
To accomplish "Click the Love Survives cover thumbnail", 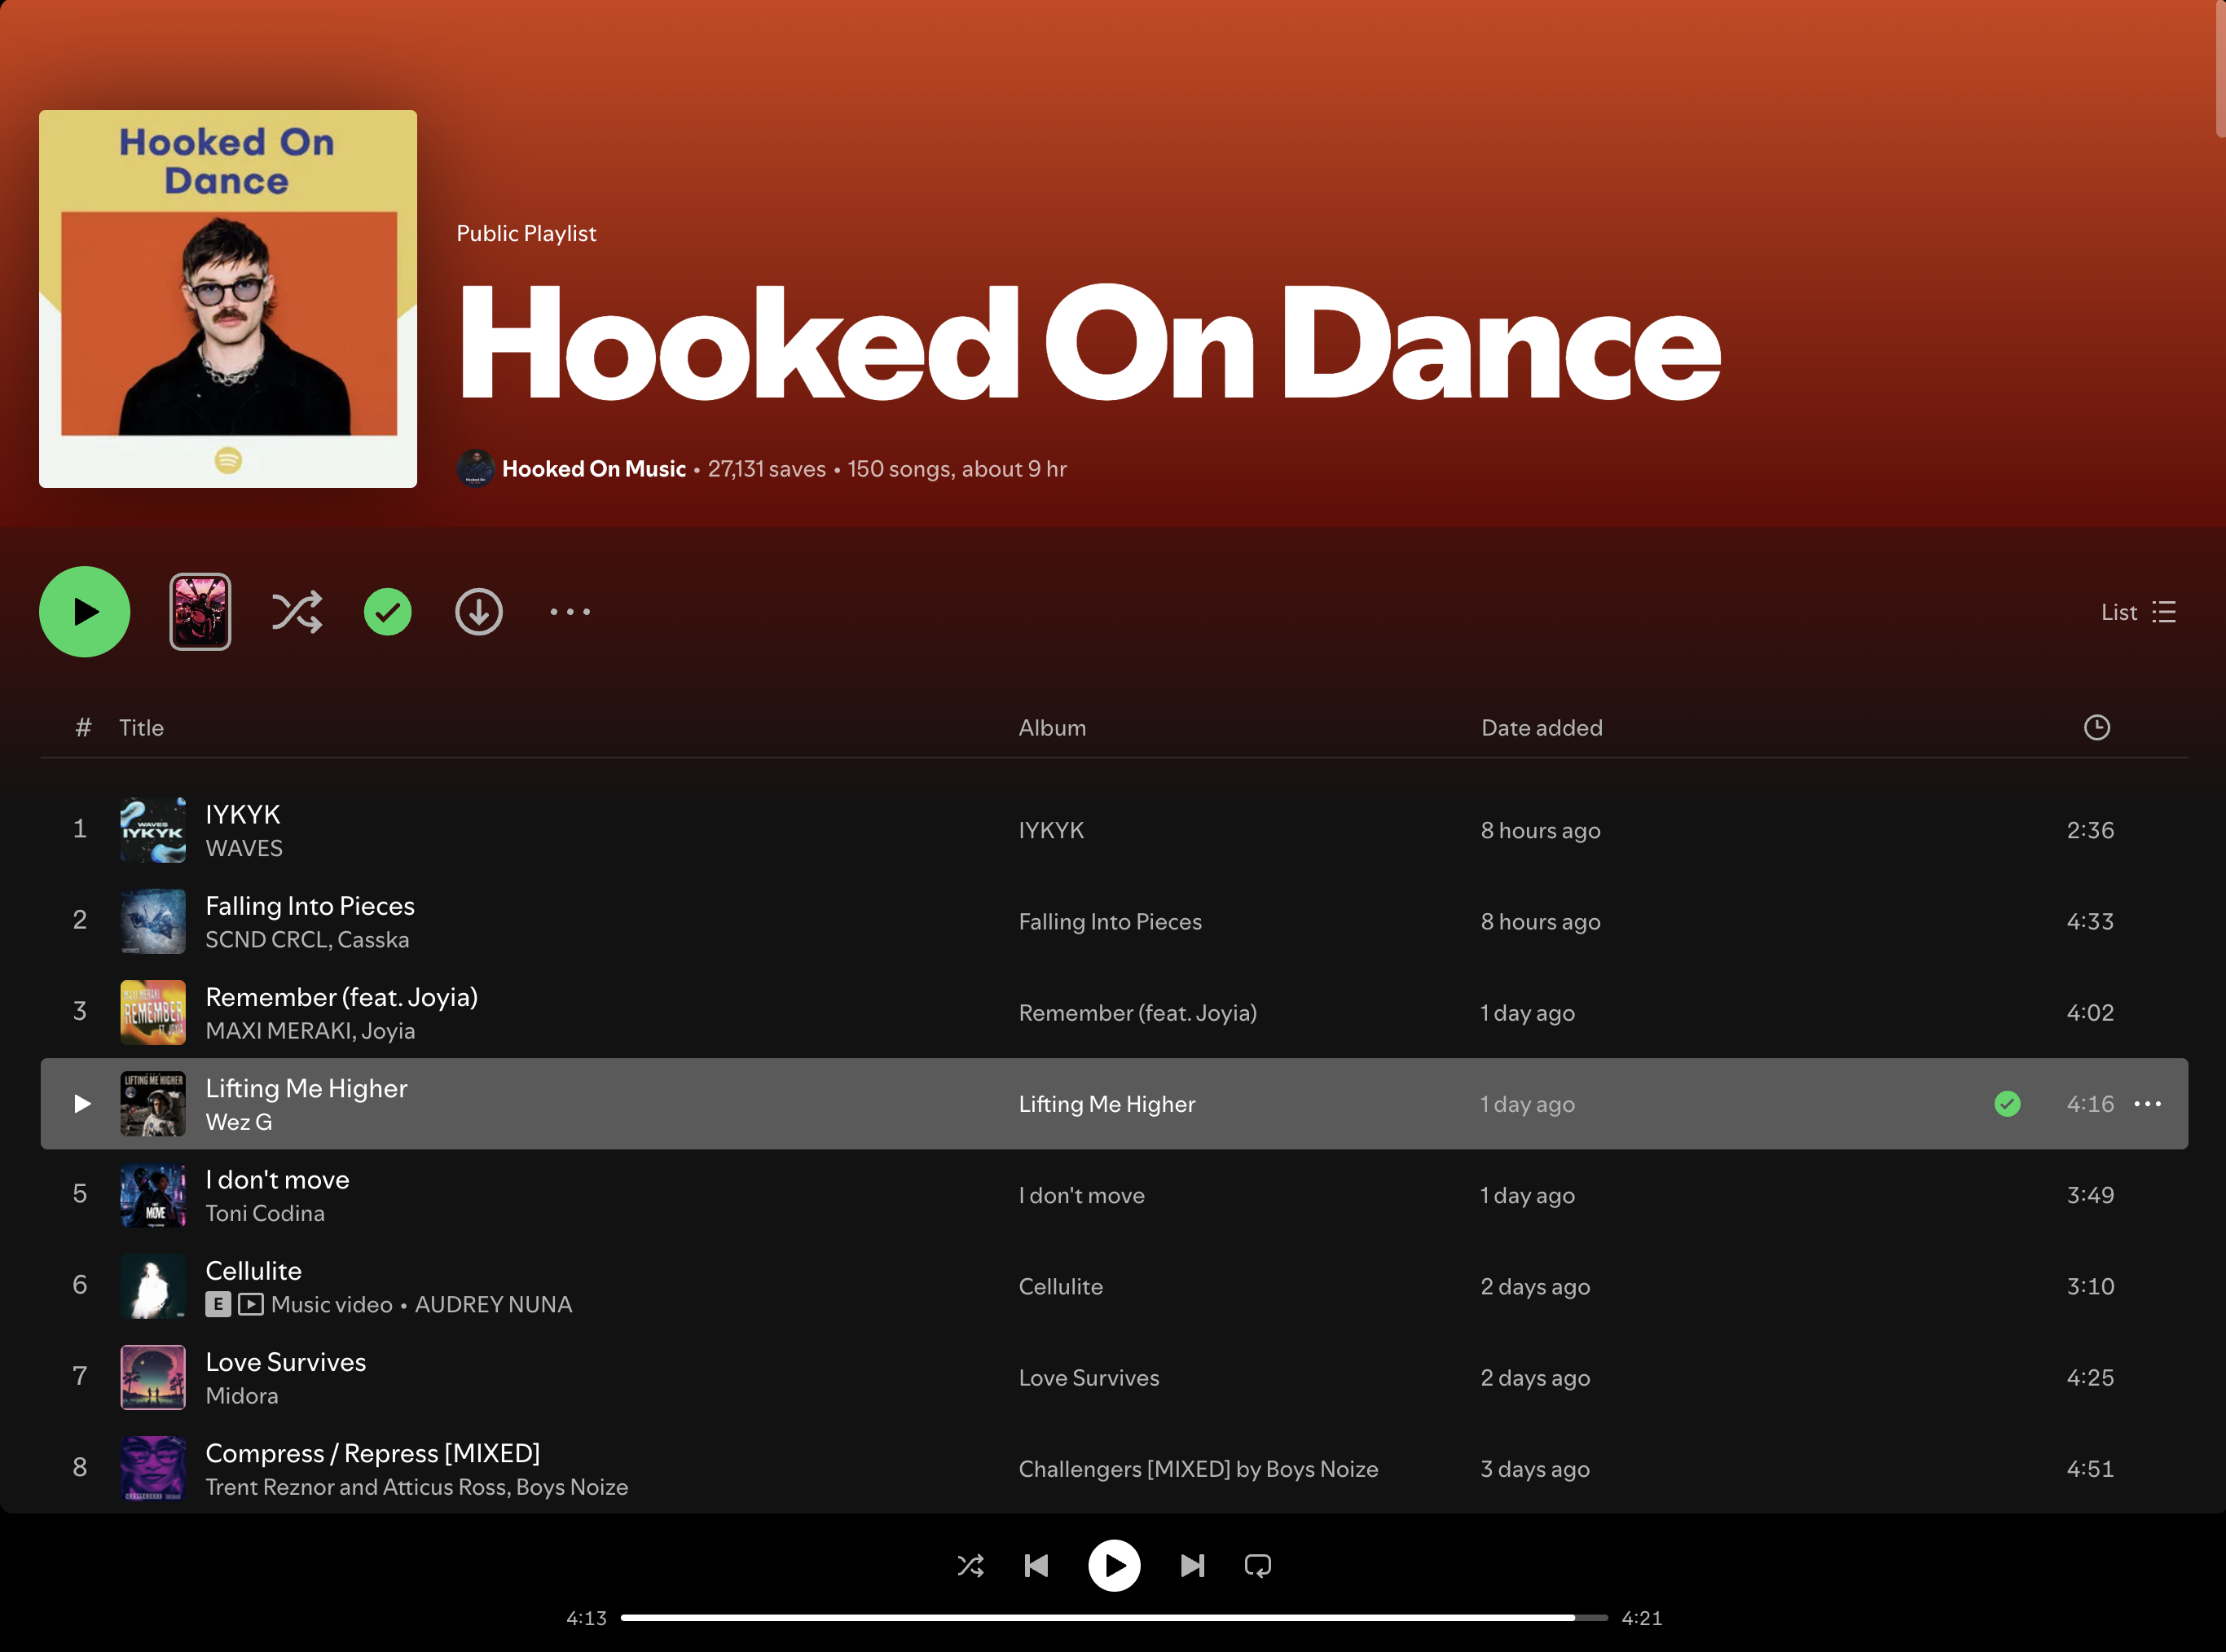I will 153,1377.
